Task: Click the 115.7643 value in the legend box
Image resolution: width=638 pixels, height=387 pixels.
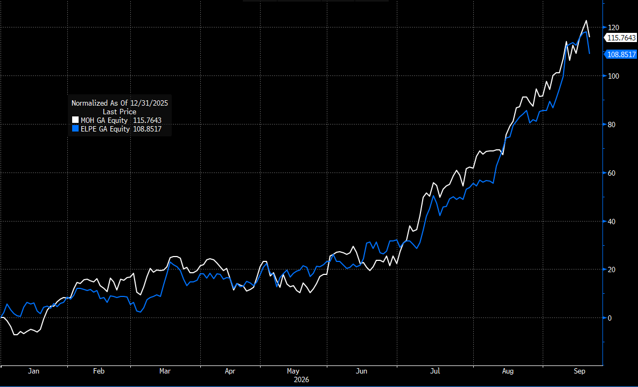Action: pos(148,120)
